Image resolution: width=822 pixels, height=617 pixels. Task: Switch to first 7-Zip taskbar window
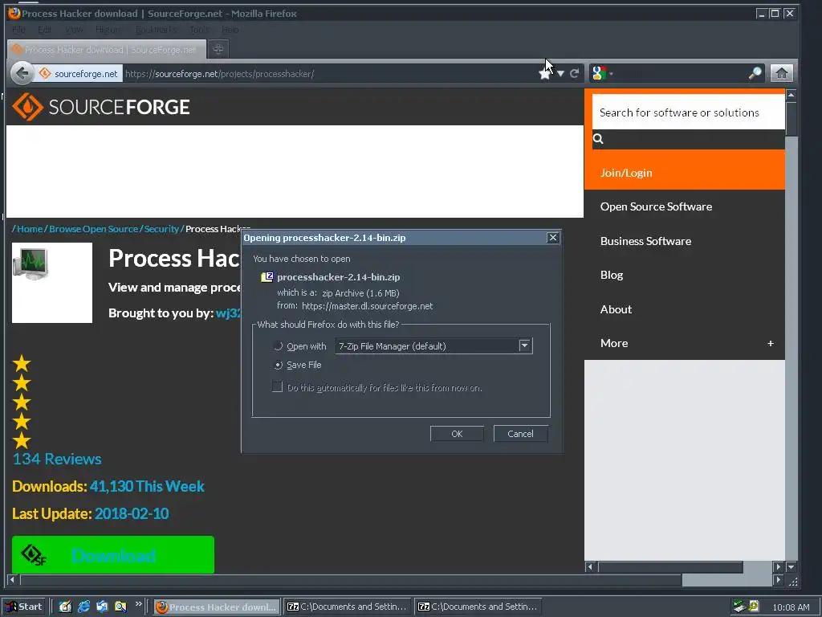pos(348,607)
